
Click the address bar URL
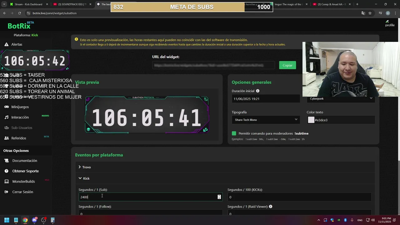click(x=55, y=13)
